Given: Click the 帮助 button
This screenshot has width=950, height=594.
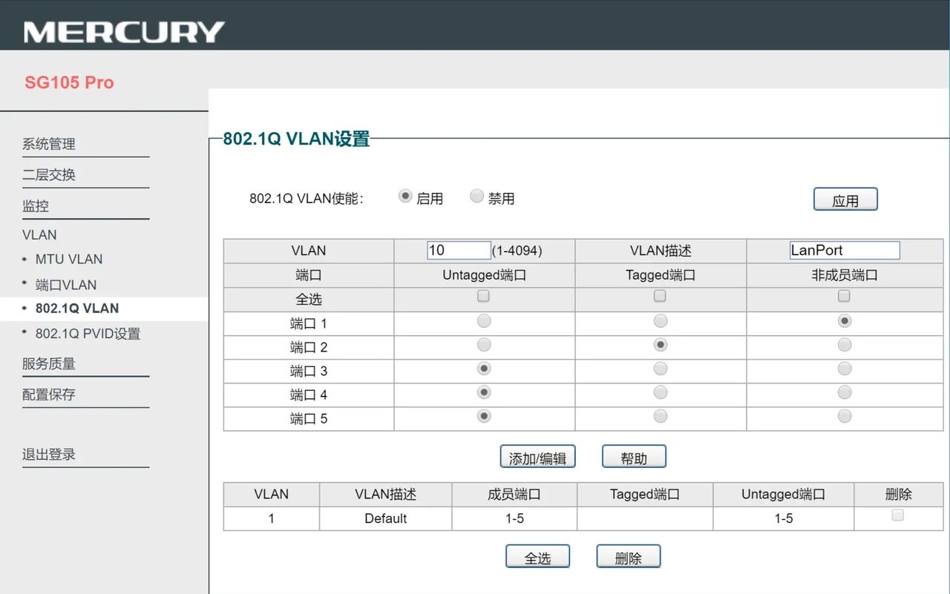Looking at the screenshot, I should click(634, 457).
